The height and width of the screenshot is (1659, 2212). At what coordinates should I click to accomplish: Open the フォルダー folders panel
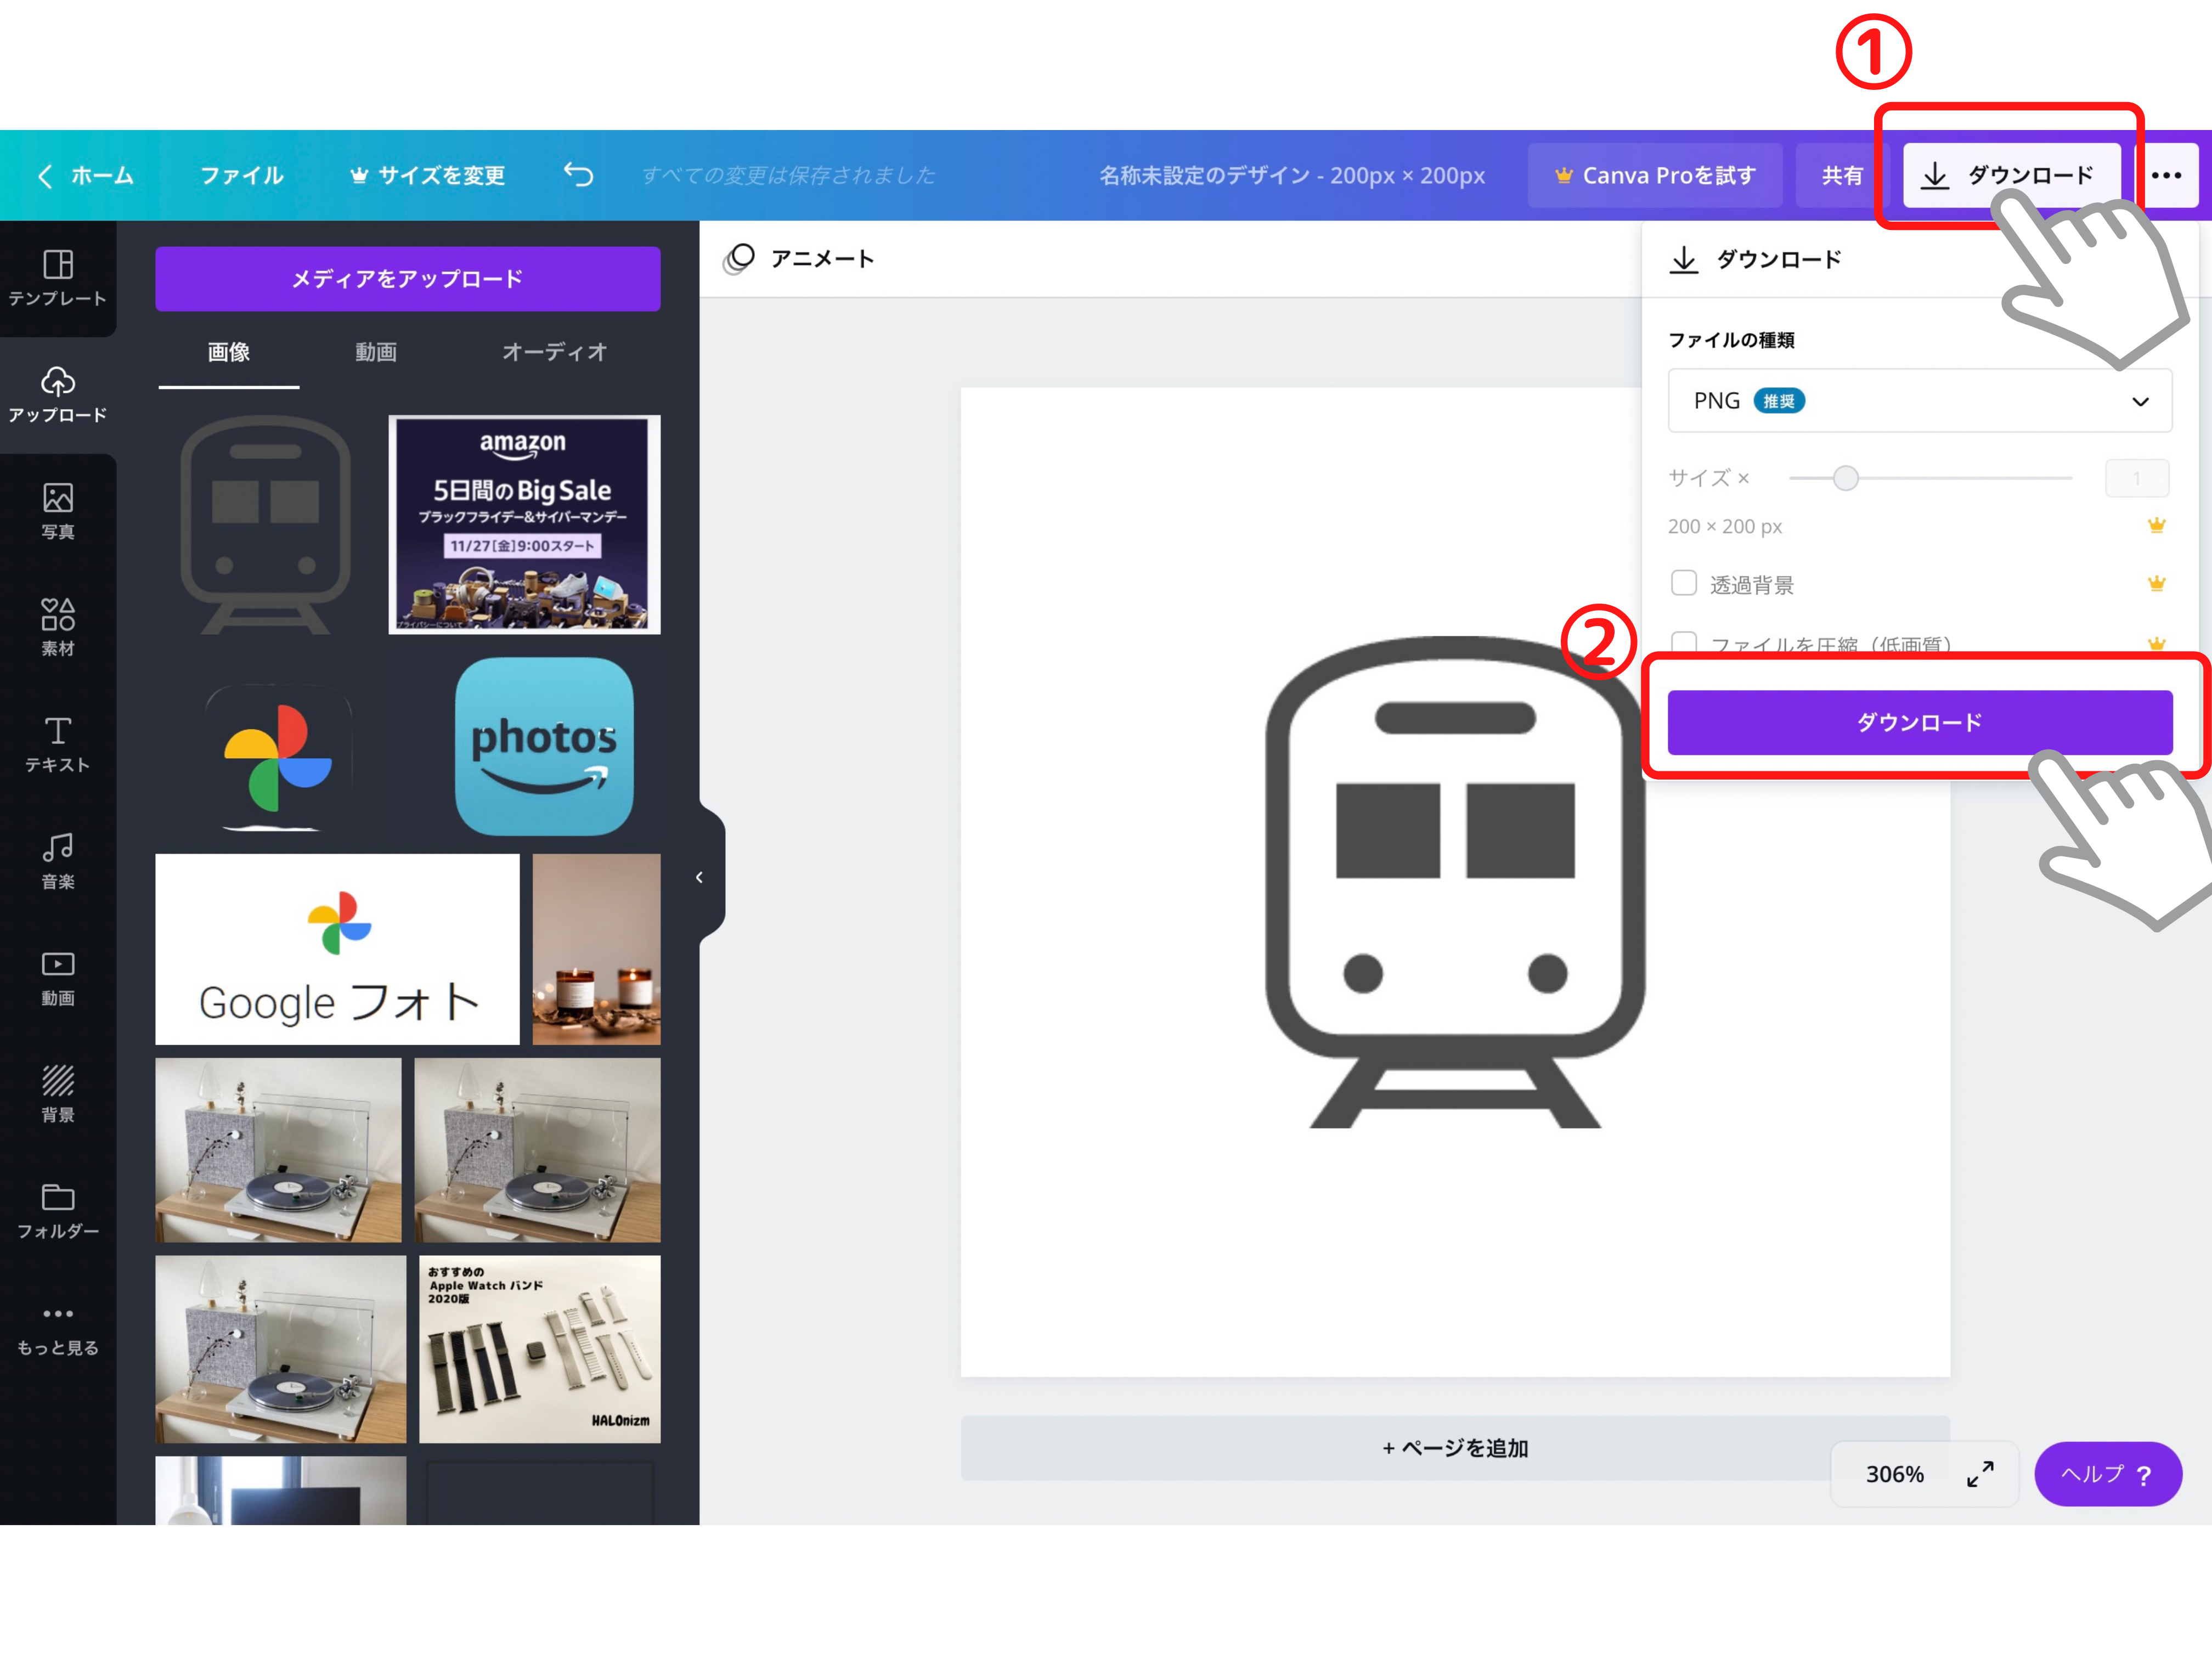tap(58, 1211)
